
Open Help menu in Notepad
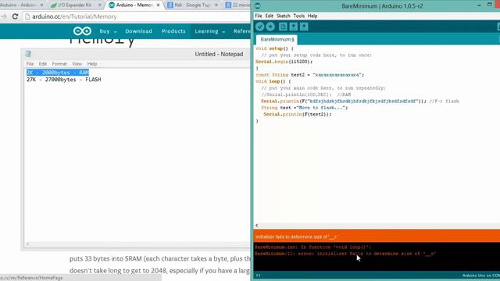tap(92, 64)
